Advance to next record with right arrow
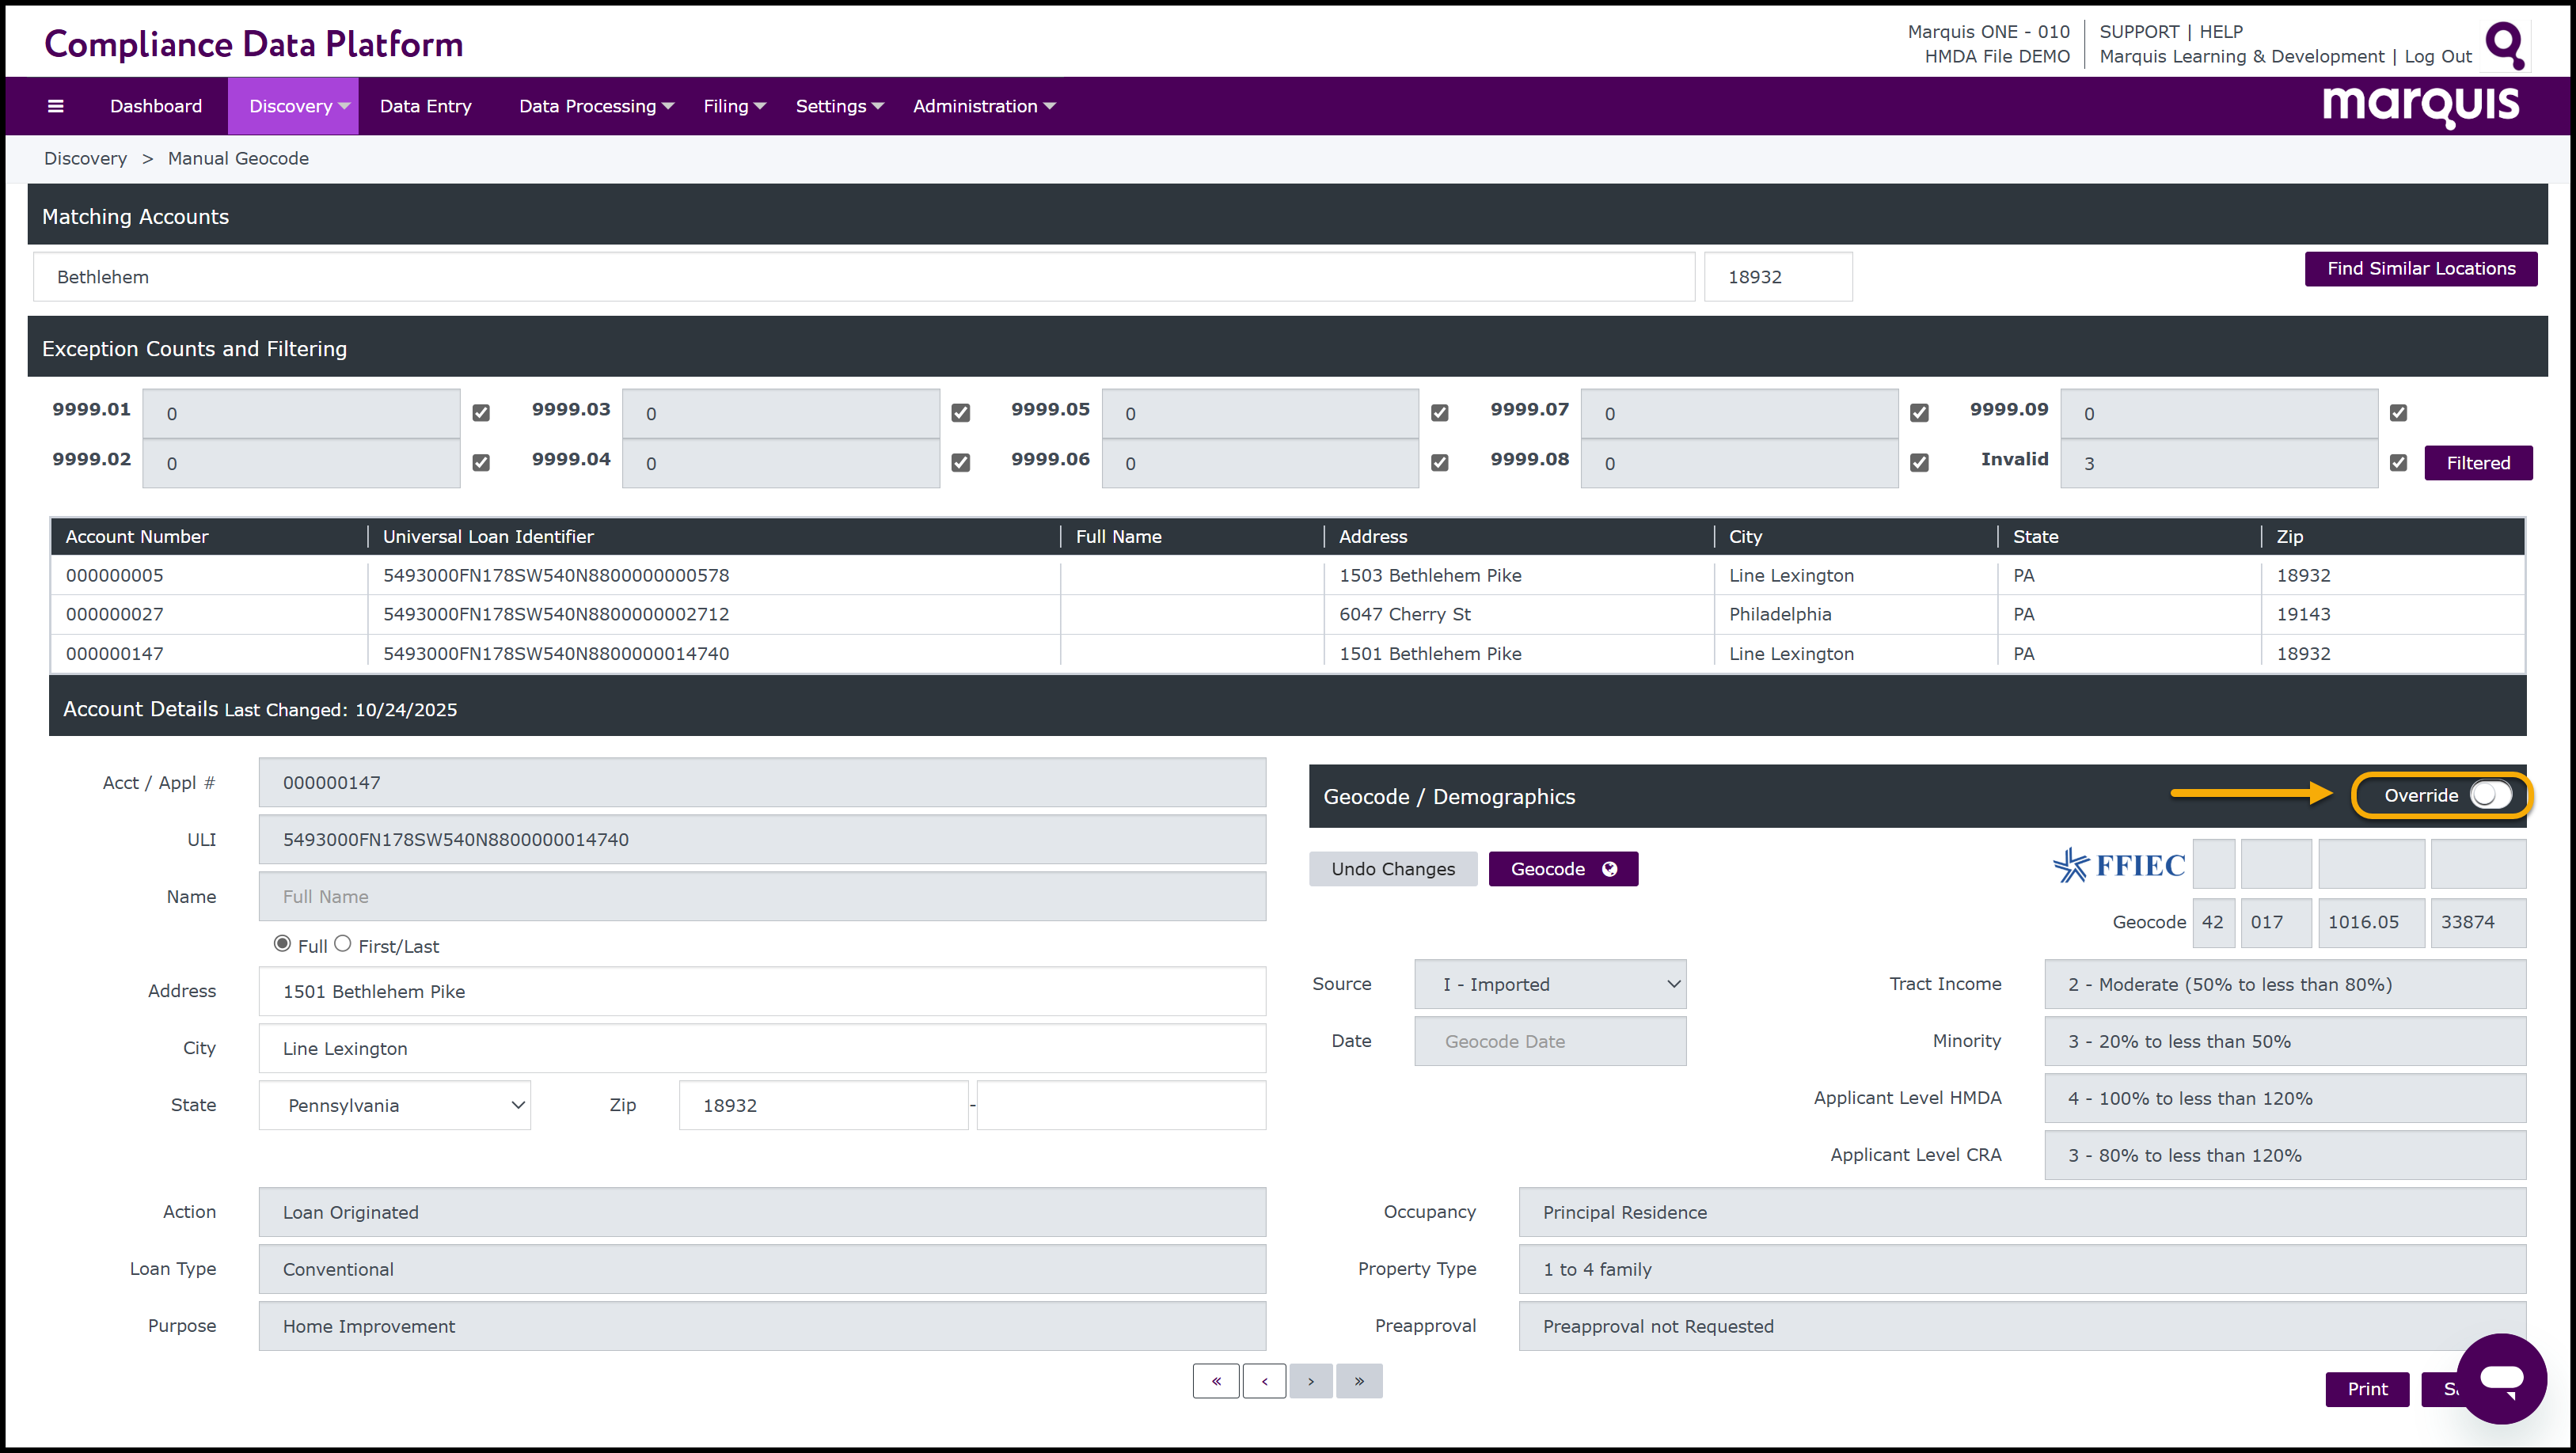 1311,1381
